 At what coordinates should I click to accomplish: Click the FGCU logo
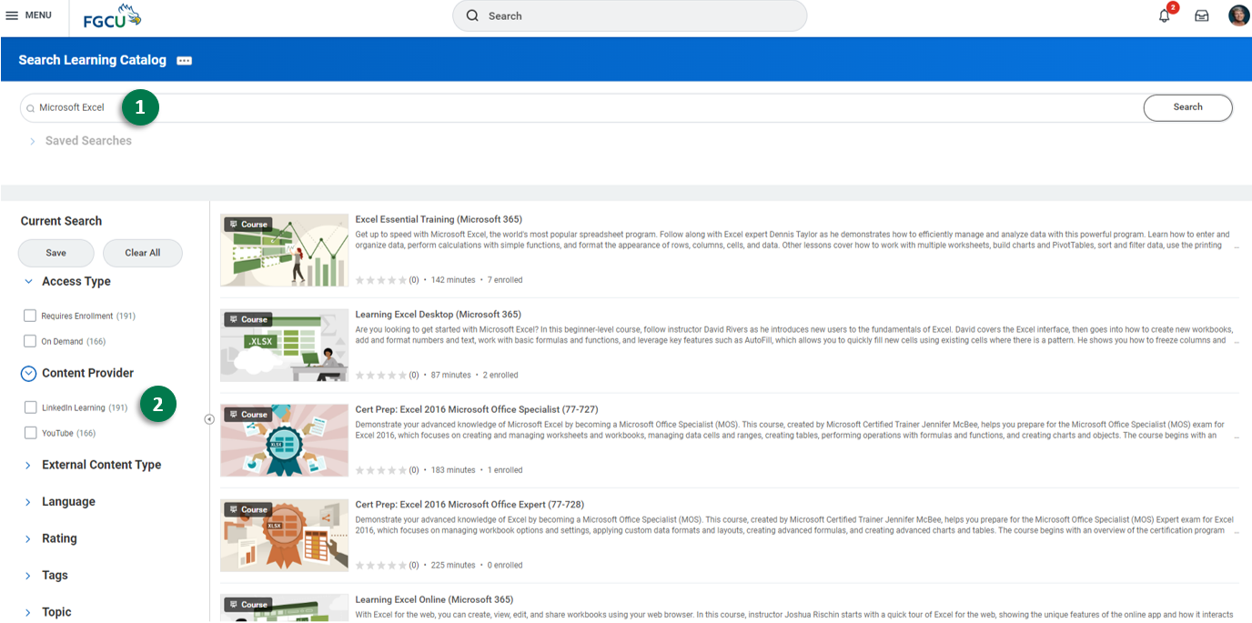[112, 16]
